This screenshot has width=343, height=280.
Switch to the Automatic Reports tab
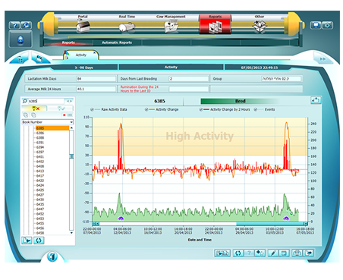coord(117,42)
